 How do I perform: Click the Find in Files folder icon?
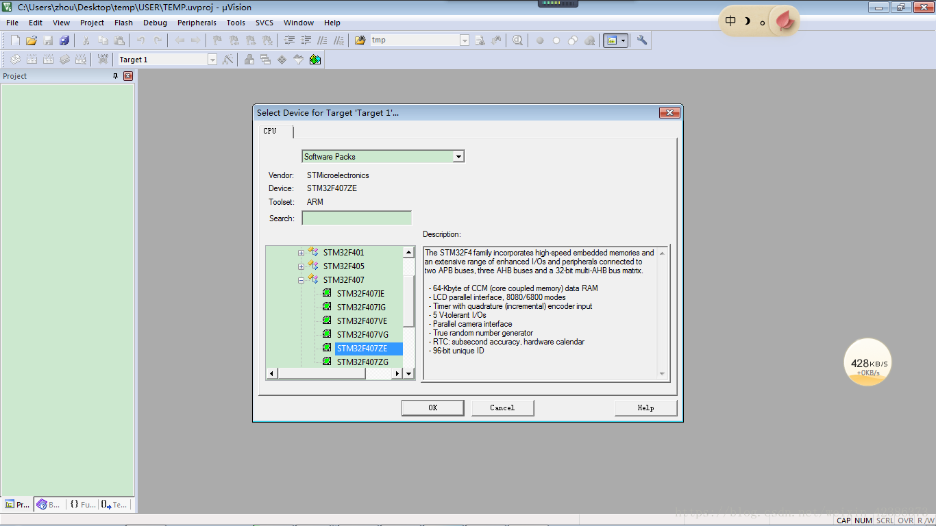pyautogui.click(x=360, y=40)
